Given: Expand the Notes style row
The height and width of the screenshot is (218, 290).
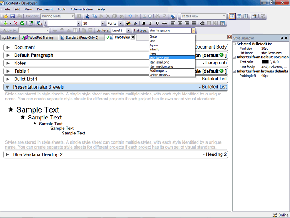Looking at the screenshot, I should 8,63.
